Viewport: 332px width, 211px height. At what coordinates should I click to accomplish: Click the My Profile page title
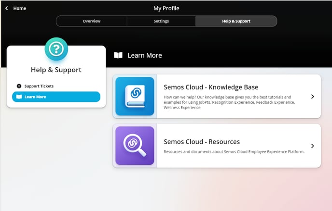pos(166,8)
